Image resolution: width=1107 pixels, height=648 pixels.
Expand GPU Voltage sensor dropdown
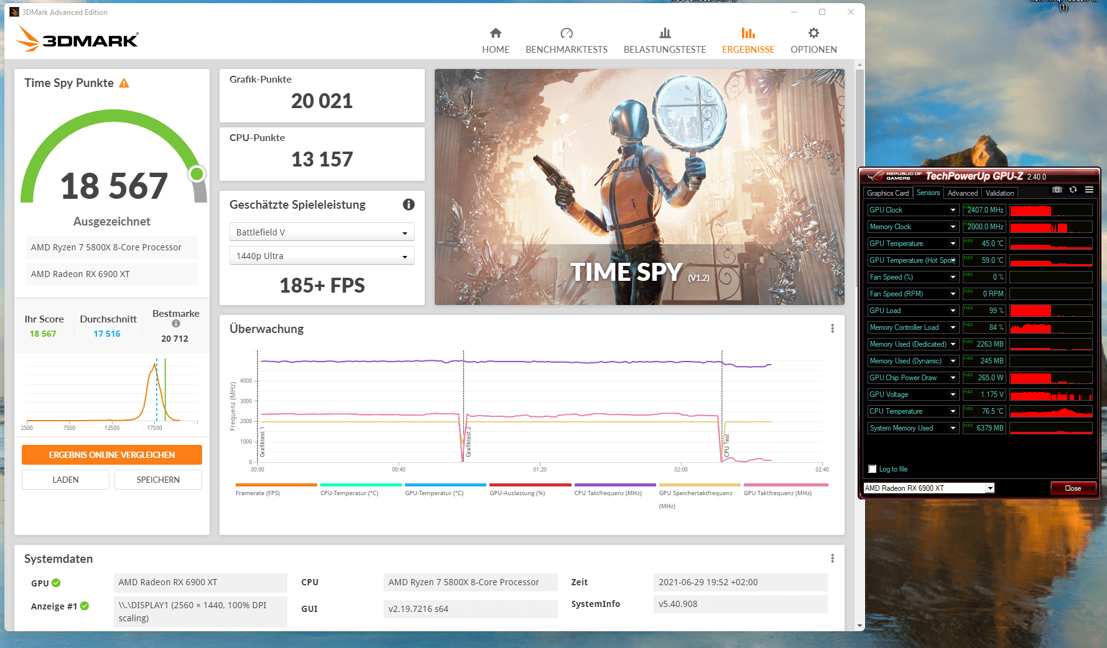[x=953, y=395]
